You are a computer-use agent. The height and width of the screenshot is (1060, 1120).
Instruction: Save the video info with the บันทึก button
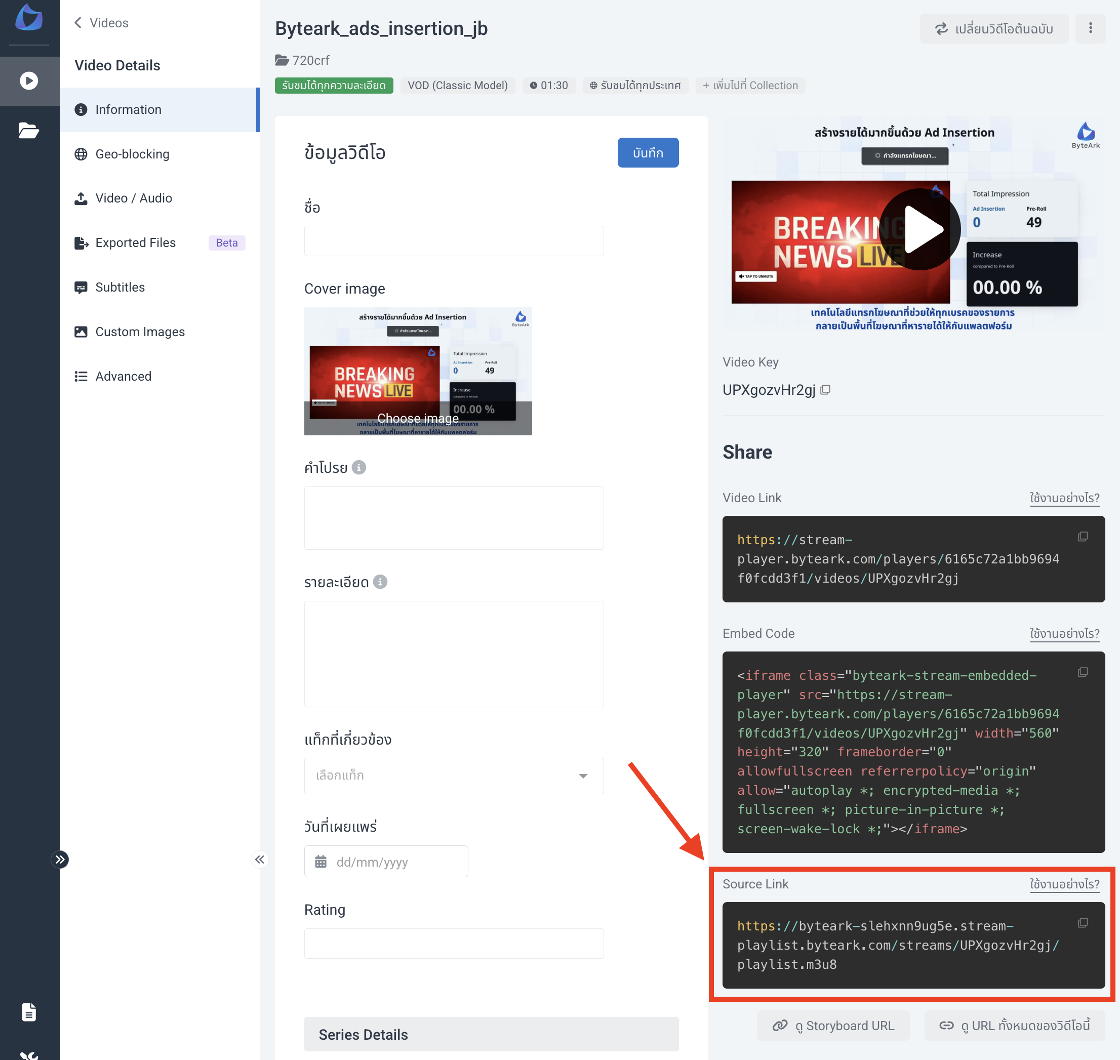pyautogui.click(x=648, y=152)
